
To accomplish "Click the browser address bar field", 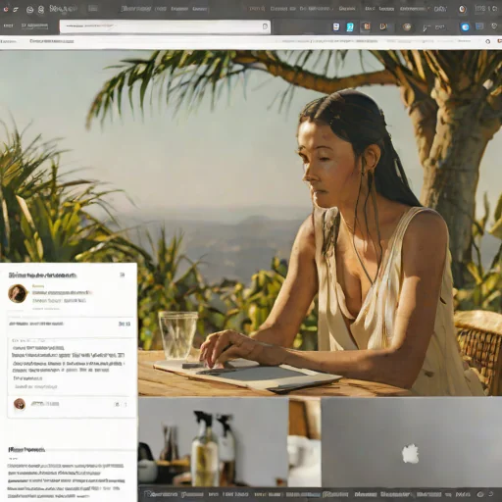I will (165, 26).
